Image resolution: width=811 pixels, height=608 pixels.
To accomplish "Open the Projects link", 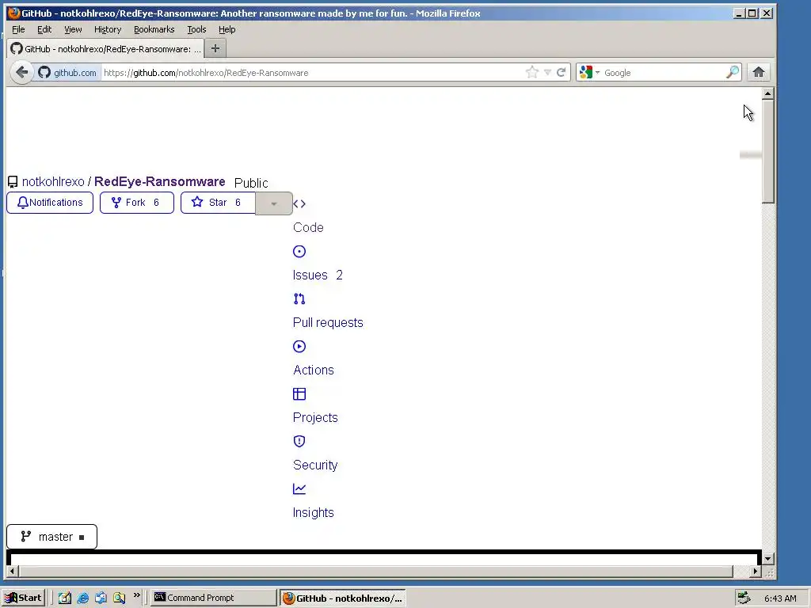I will point(315,418).
